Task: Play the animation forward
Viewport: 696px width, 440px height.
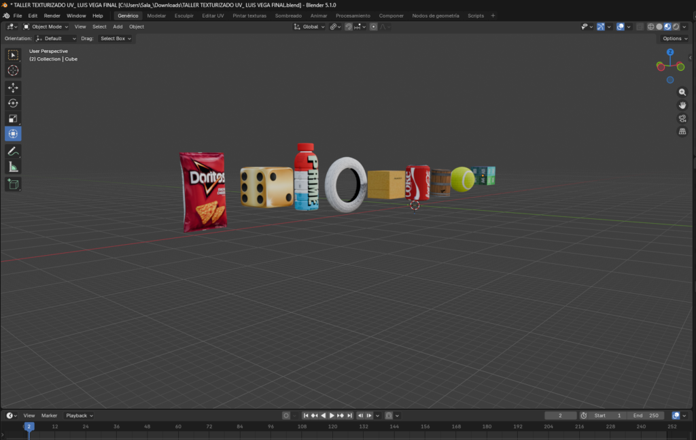Action: [332, 416]
